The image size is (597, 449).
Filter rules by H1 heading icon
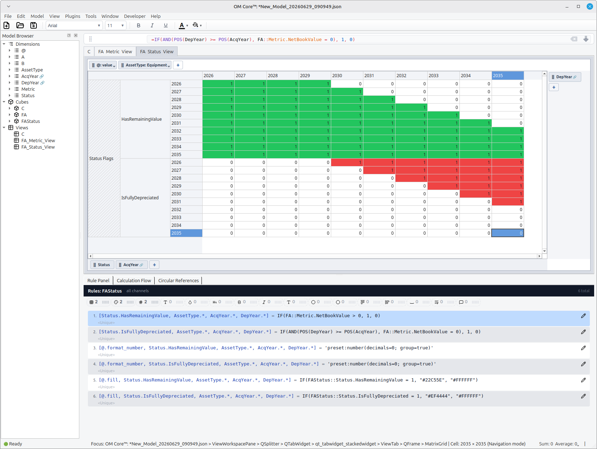(x=215, y=302)
